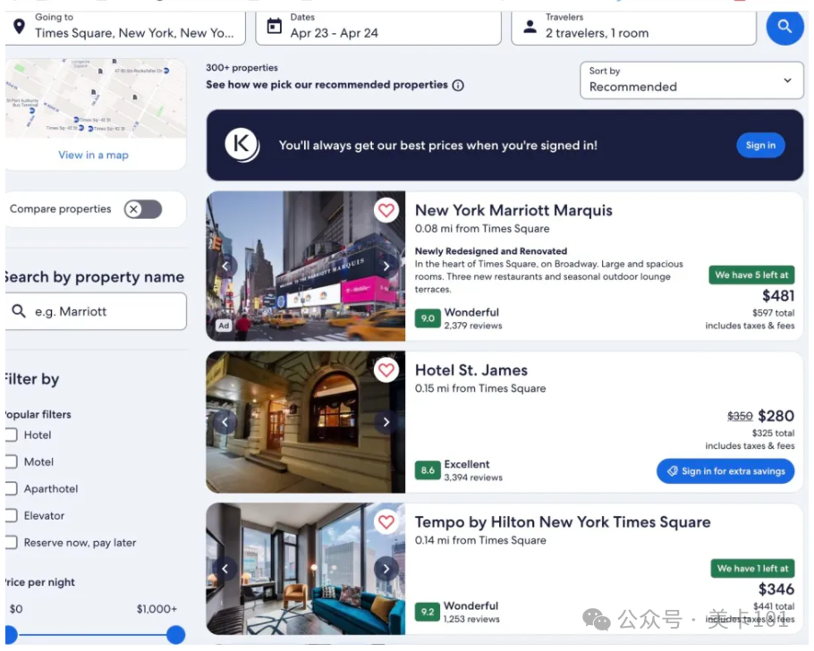Viewport: 814px width, 651px height.
Task: Click info icon beside recommended properties text
Action: (x=458, y=85)
